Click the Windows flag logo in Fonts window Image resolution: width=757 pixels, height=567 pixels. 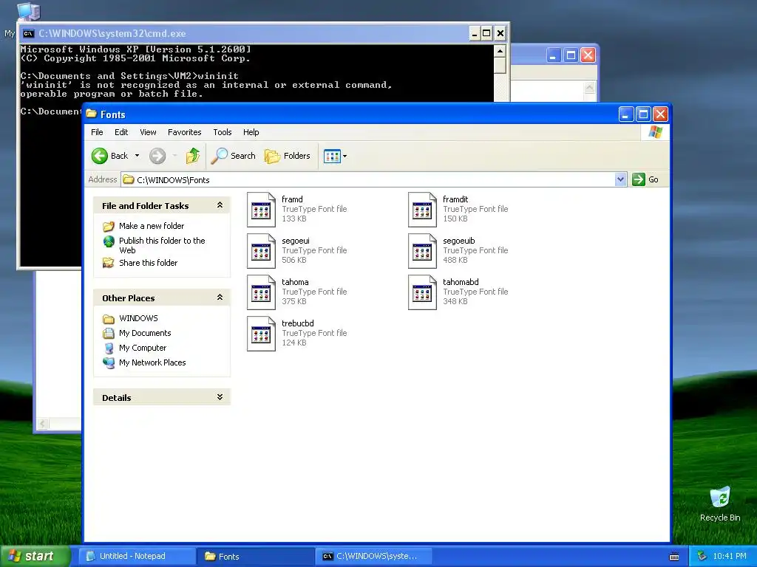point(656,132)
